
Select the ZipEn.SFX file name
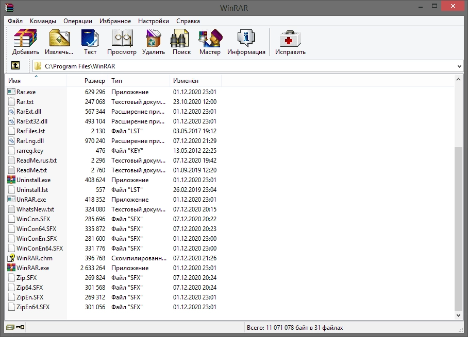coord(30,297)
